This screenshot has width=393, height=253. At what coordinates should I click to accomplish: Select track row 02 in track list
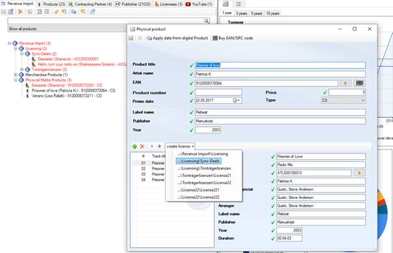coord(148,168)
